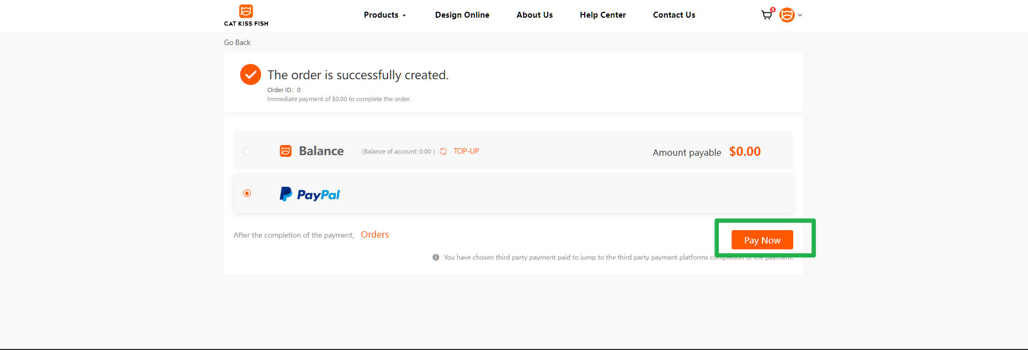Viewport: 1028px width, 350px height.
Task: Go to About Us
Action: point(534,15)
